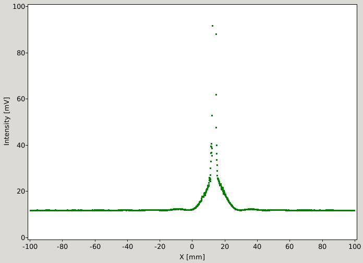Click the 100 tick label on X axis
363x263 pixels.
[355, 246]
